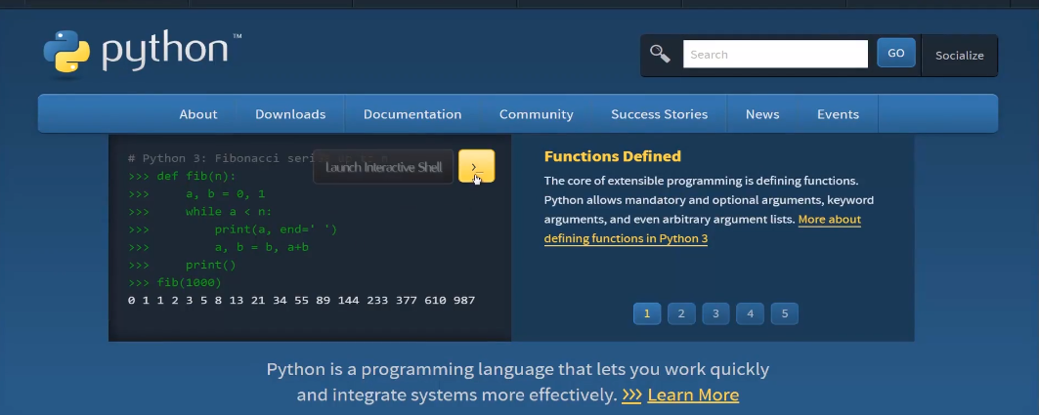Click the Fibonacci output line '0 1 1 2 3 5 8'
Screen dimensions: 1039x415
[x=301, y=301]
